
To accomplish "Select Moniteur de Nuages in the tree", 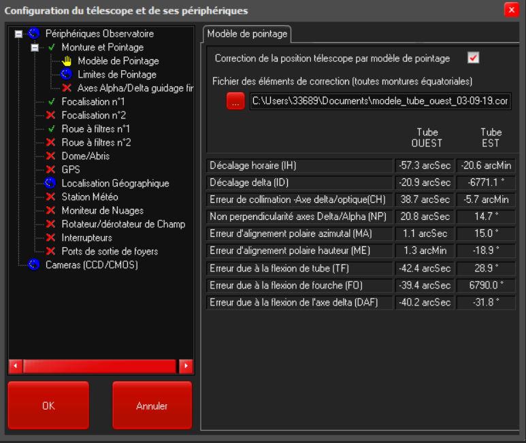I will pos(102,211).
